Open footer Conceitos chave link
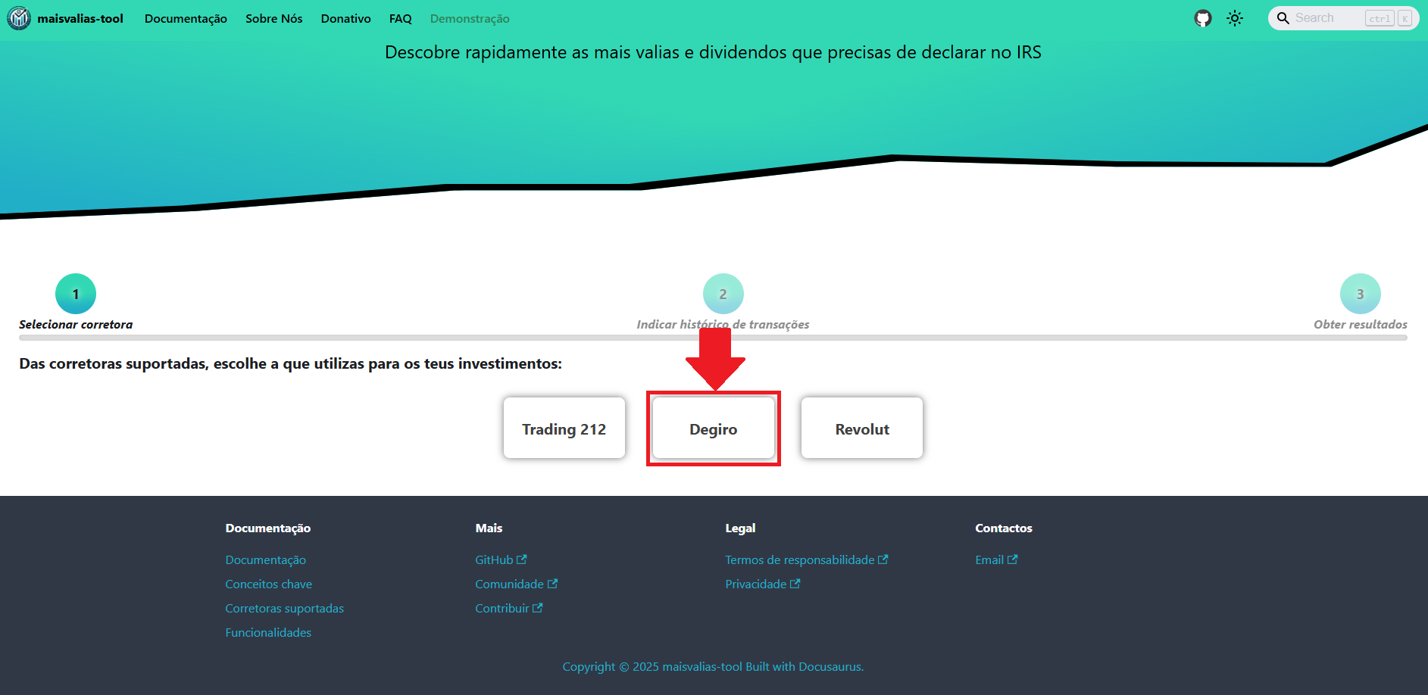The width and height of the screenshot is (1428, 695). point(268,584)
